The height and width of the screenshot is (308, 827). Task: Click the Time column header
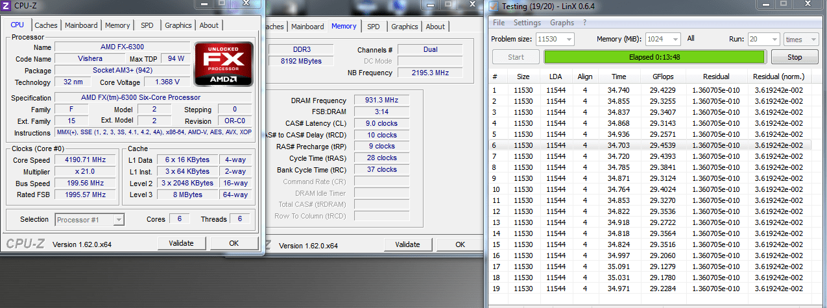click(619, 77)
